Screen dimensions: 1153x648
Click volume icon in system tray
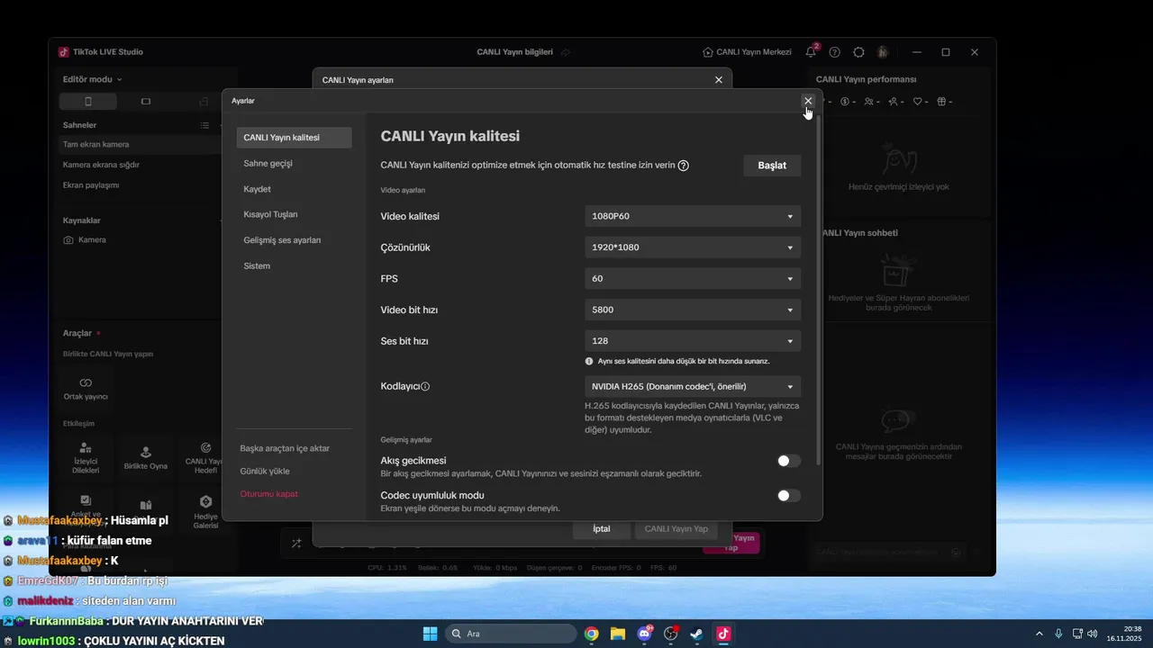(1093, 634)
